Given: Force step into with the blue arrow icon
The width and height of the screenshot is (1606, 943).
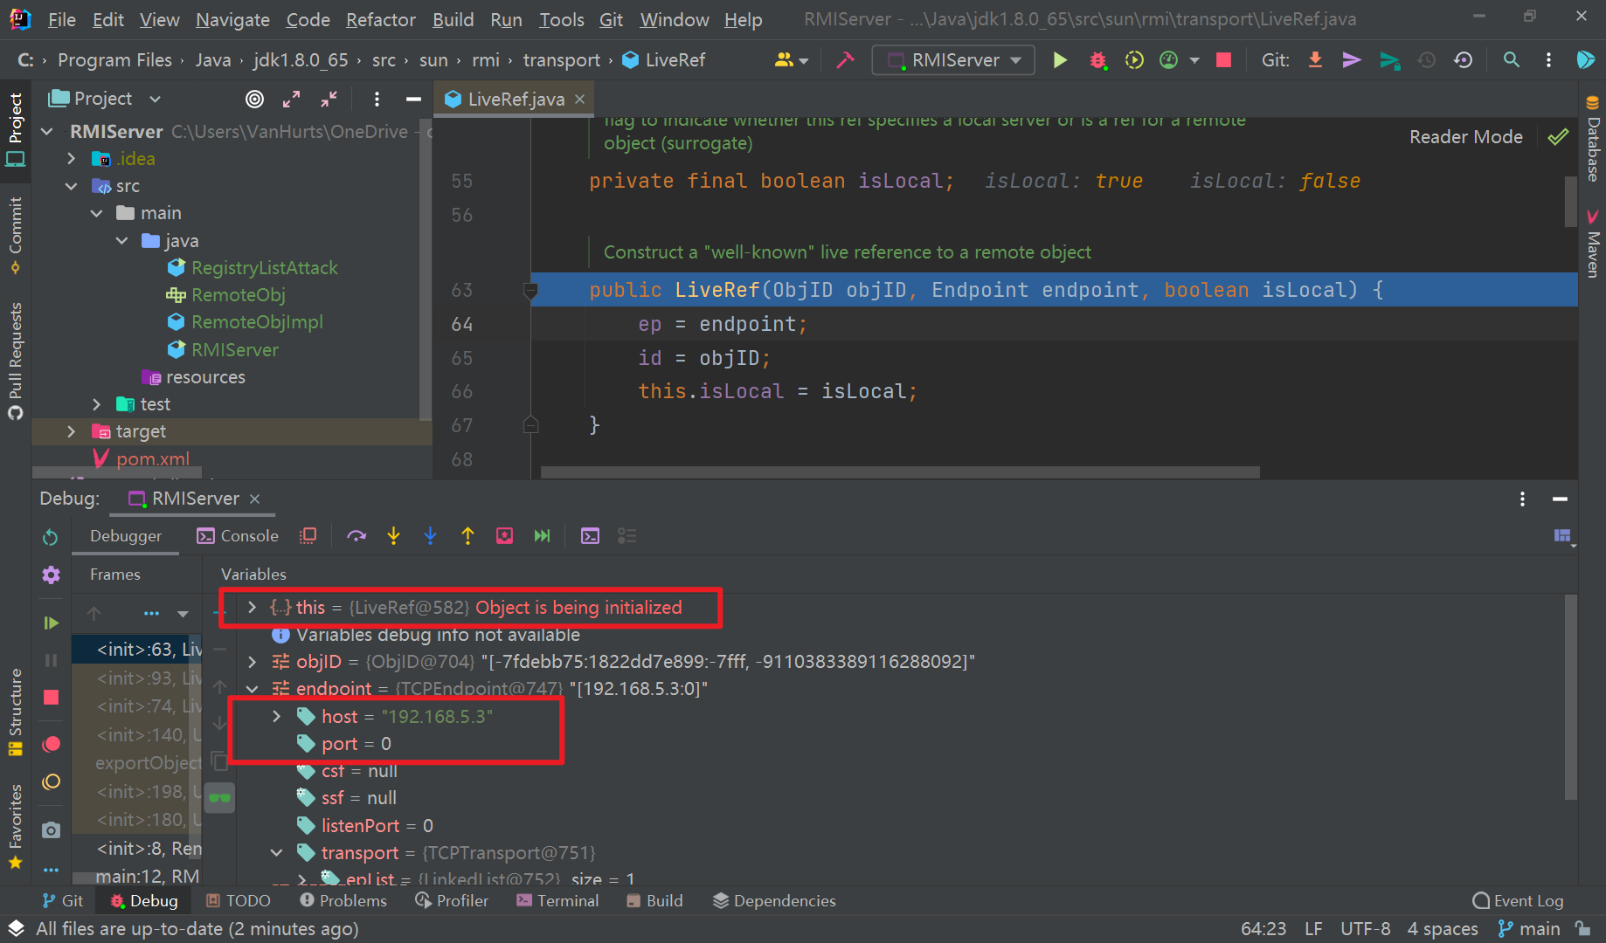Looking at the screenshot, I should [430, 535].
